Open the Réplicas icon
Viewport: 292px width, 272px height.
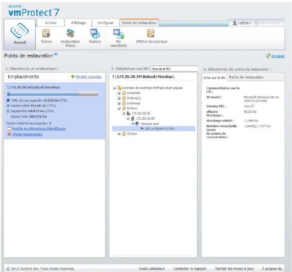pos(95,33)
